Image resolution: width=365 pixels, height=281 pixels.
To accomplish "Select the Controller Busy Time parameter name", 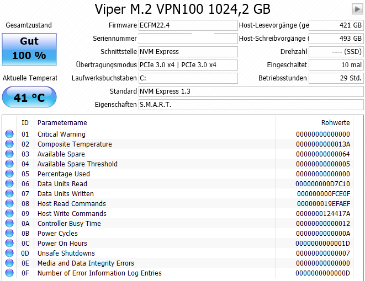I will [x=69, y=223].
